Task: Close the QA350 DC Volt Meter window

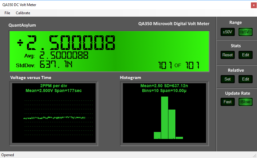Action: click(x=253, y=5)
